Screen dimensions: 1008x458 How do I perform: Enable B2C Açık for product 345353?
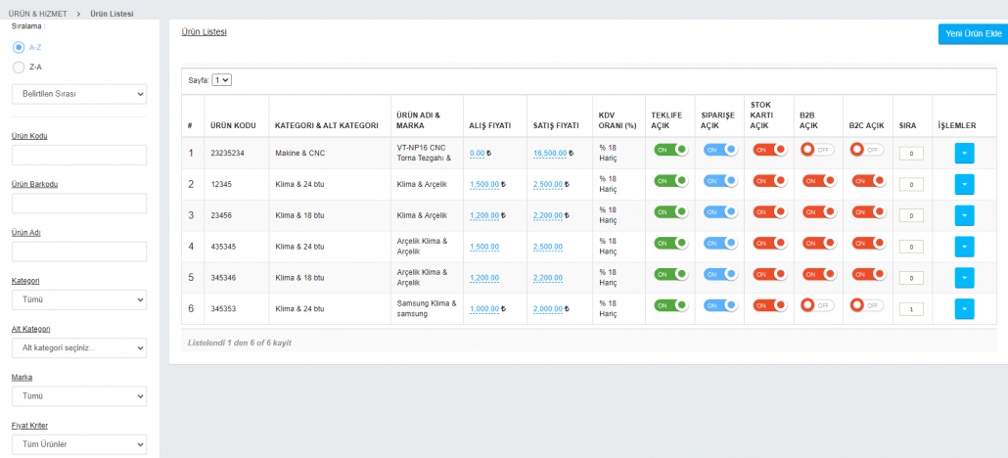click(866, 305)
